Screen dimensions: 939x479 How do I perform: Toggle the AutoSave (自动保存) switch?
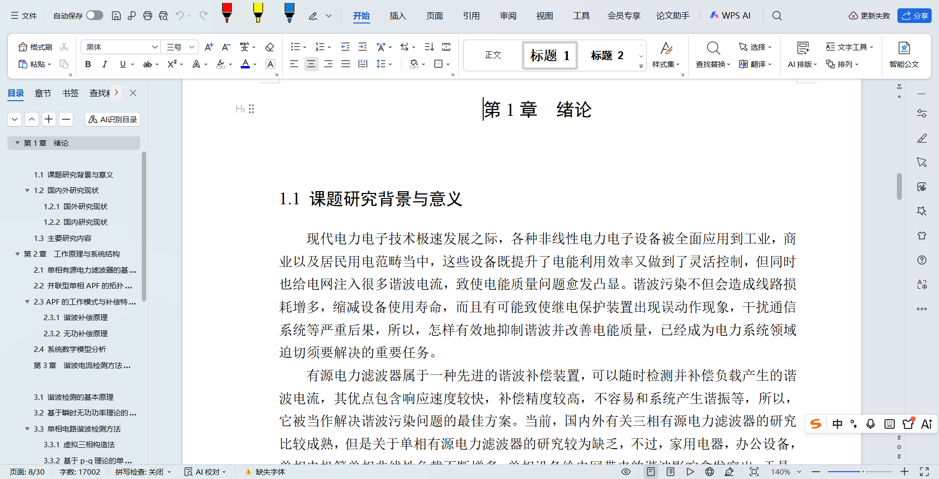click(94, 16)
